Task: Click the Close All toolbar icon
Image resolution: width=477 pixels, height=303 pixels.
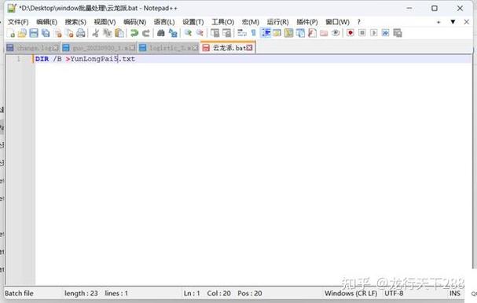Action: click(69, 33)
